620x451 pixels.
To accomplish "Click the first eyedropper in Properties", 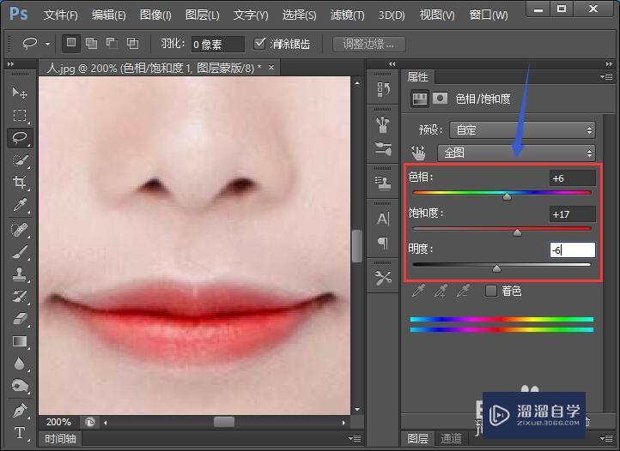I will coord(419,291).
